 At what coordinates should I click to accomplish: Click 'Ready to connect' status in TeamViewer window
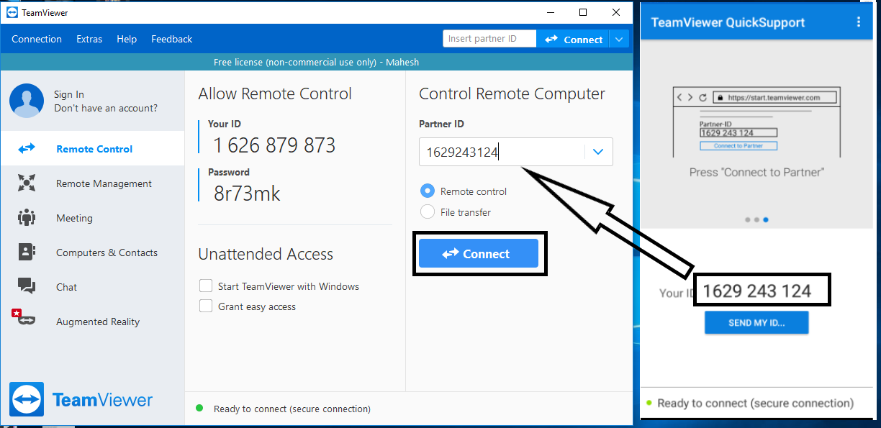click(x=292, y=409)
